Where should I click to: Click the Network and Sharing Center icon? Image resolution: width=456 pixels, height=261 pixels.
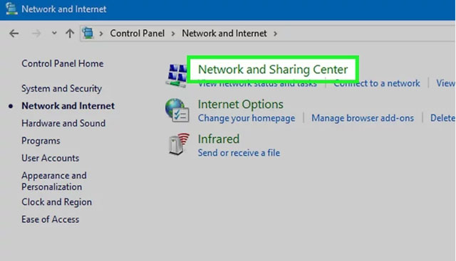pyautogui.click(x=176, y=75)
